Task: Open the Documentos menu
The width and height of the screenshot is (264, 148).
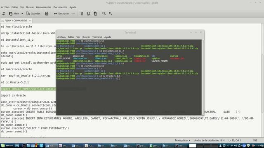Action: 60,7
